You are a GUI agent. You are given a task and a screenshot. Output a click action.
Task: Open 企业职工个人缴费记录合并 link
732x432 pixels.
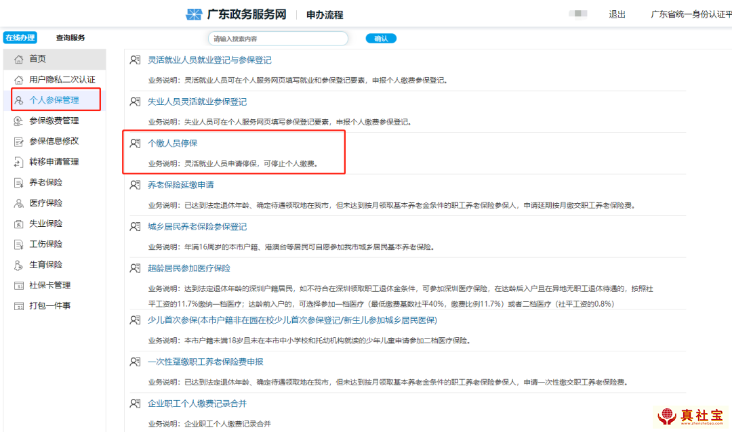point(197,404)
